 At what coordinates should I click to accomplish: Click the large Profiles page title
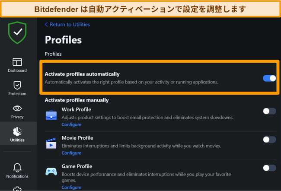coord(63,40)
